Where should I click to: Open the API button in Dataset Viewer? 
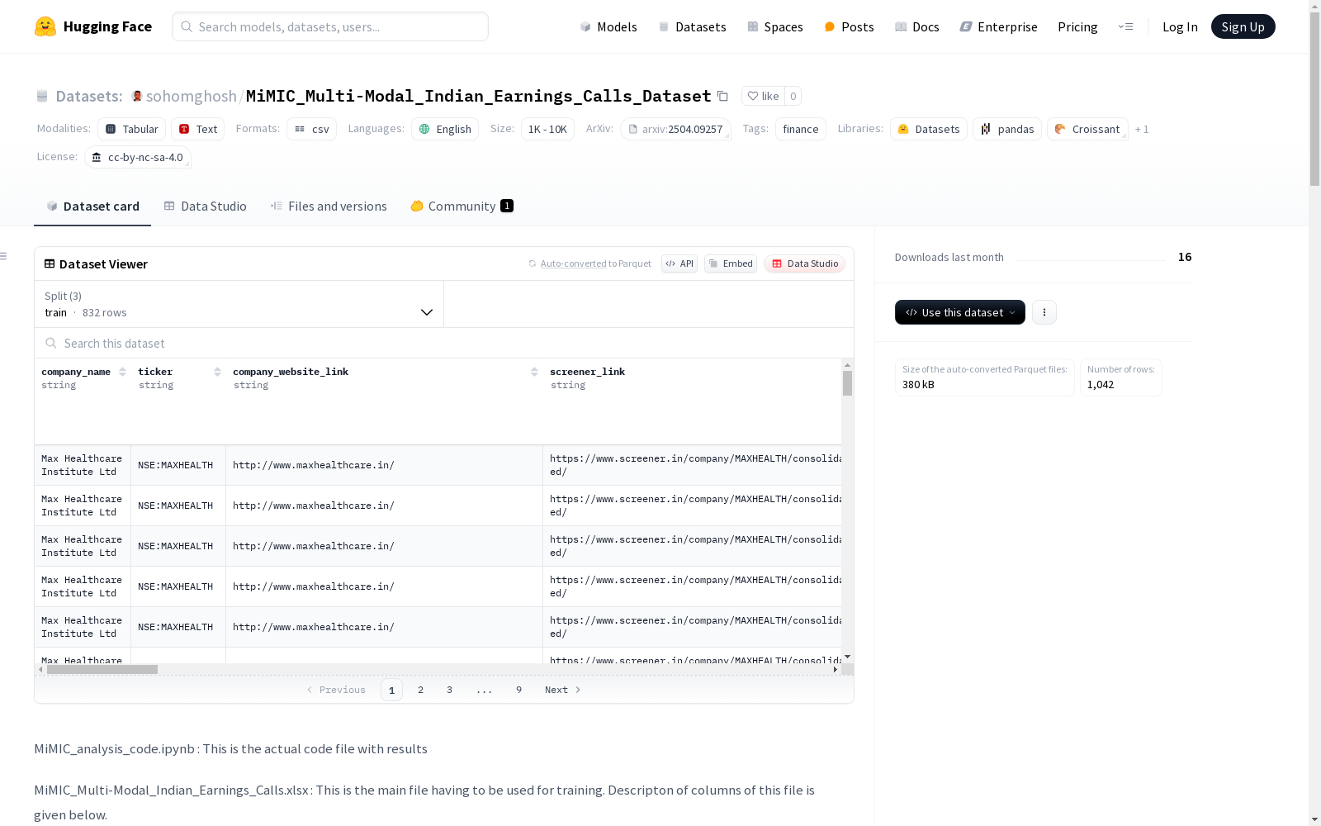pyautogui.click(x=679, y=263)
